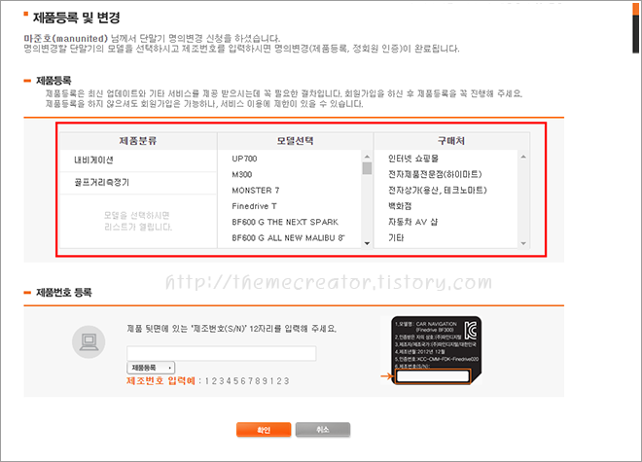Select 자동차 AV 샵 purchase place

[412, 222]
